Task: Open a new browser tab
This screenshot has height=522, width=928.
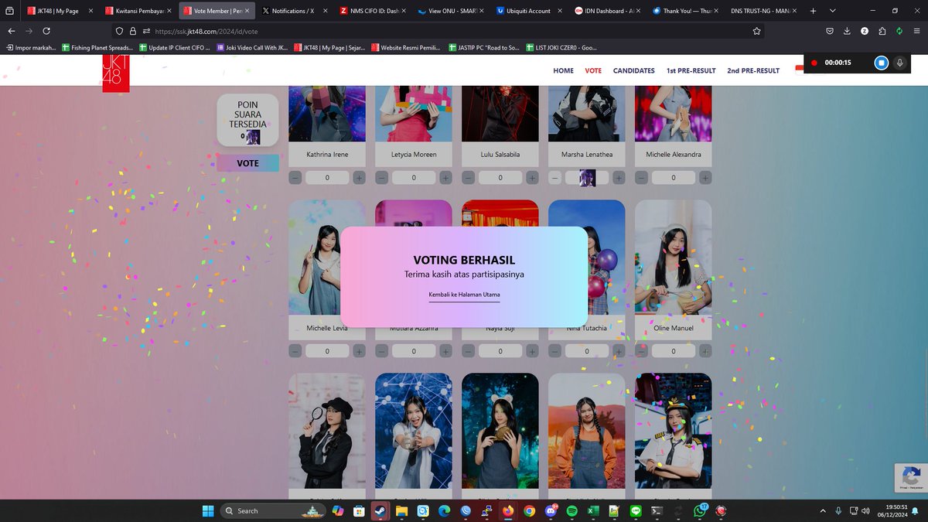Action: tap(813, 11)
